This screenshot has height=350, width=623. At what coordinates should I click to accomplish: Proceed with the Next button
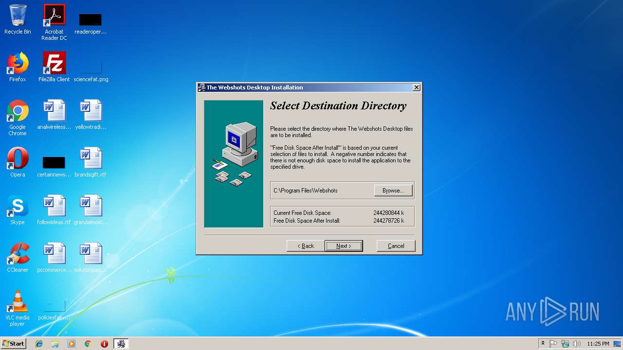click(x=344, y=246)
